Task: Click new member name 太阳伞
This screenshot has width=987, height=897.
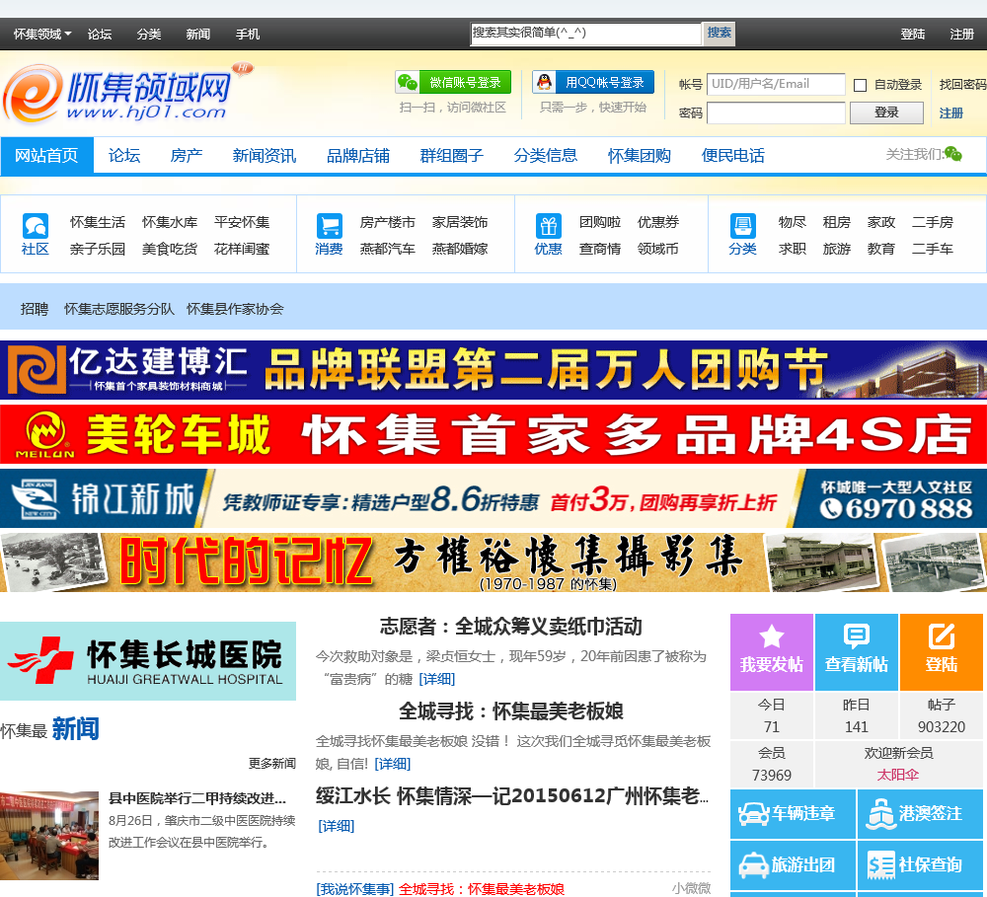Action: (898, 775)
